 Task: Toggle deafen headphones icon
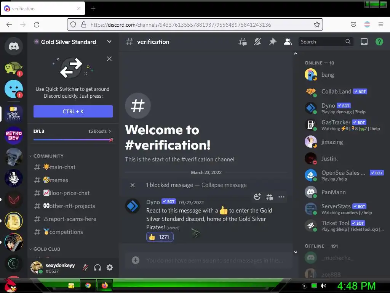97,267
